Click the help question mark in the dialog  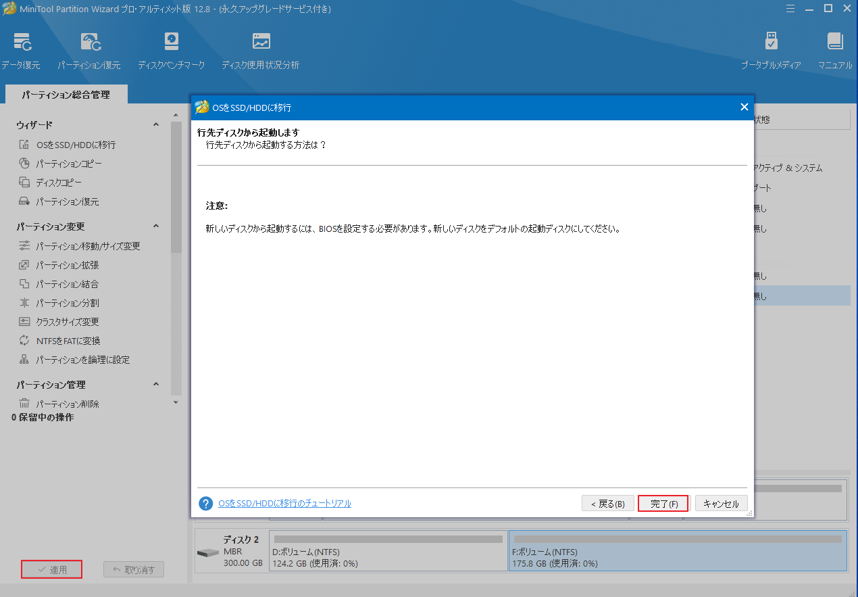click(205, 503)
